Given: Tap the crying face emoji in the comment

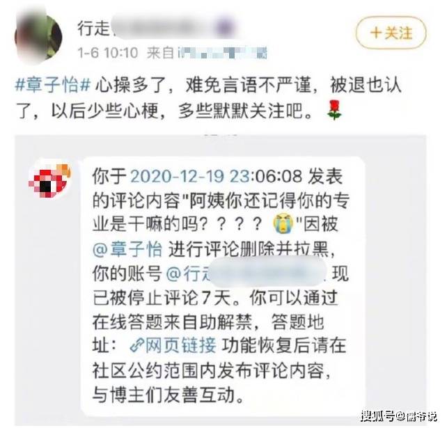Looking at the screenshot, I should 283,225.
